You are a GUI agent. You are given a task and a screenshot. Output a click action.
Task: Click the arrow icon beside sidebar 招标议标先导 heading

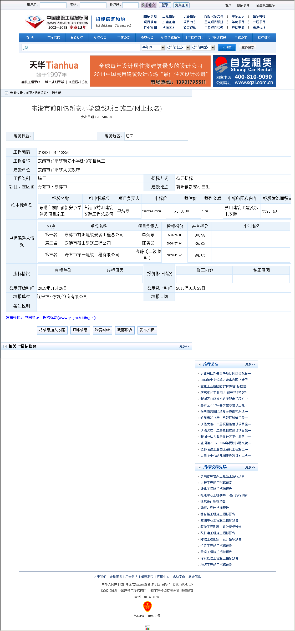pos(200,467)
